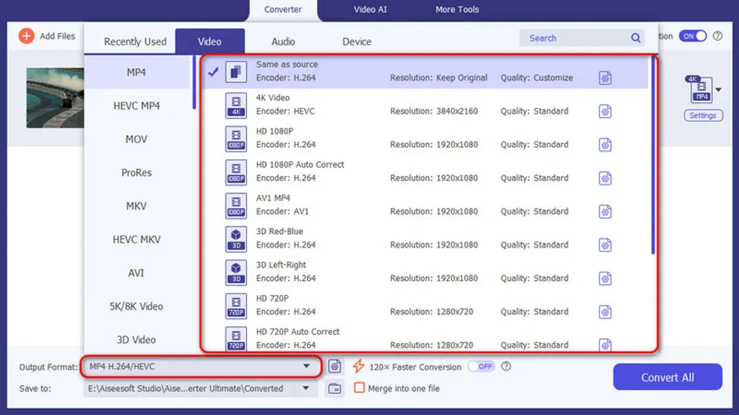
Task: Click the format category list scrollbar
Action: click(195, 83)
